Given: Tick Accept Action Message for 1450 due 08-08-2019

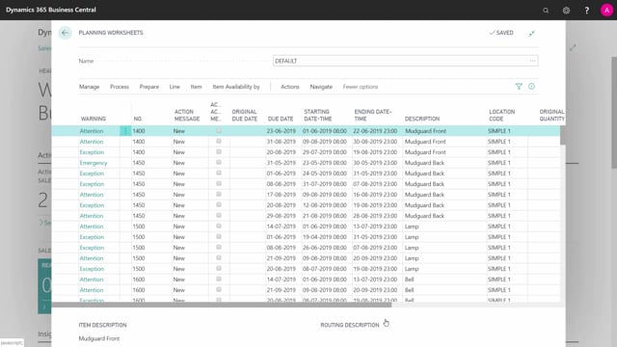Looking at the screenshot, I should point(219,184).
